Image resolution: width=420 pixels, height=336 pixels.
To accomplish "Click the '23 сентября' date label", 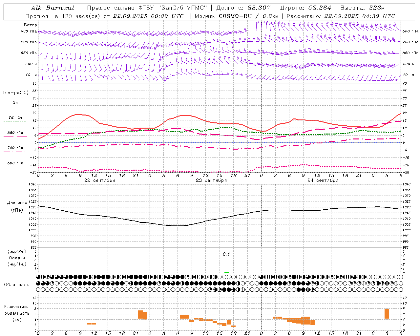I will [x=211, y=180].
